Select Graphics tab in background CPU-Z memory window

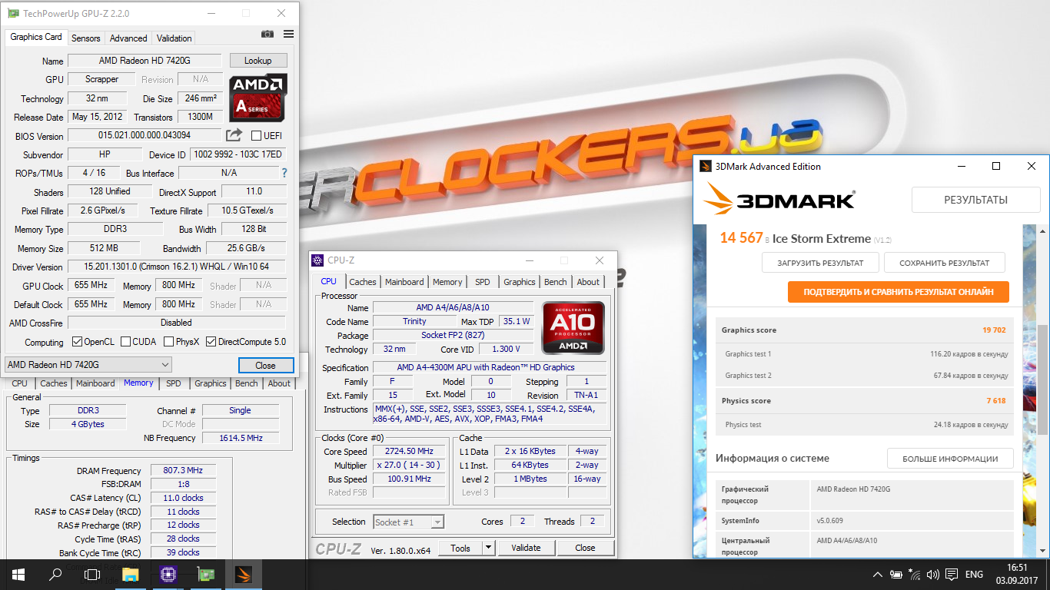tap(211, 383)
